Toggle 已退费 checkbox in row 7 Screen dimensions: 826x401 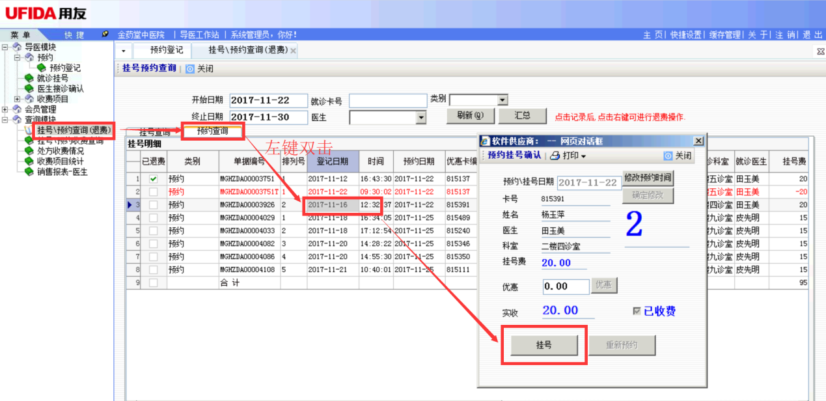(153, 256)
